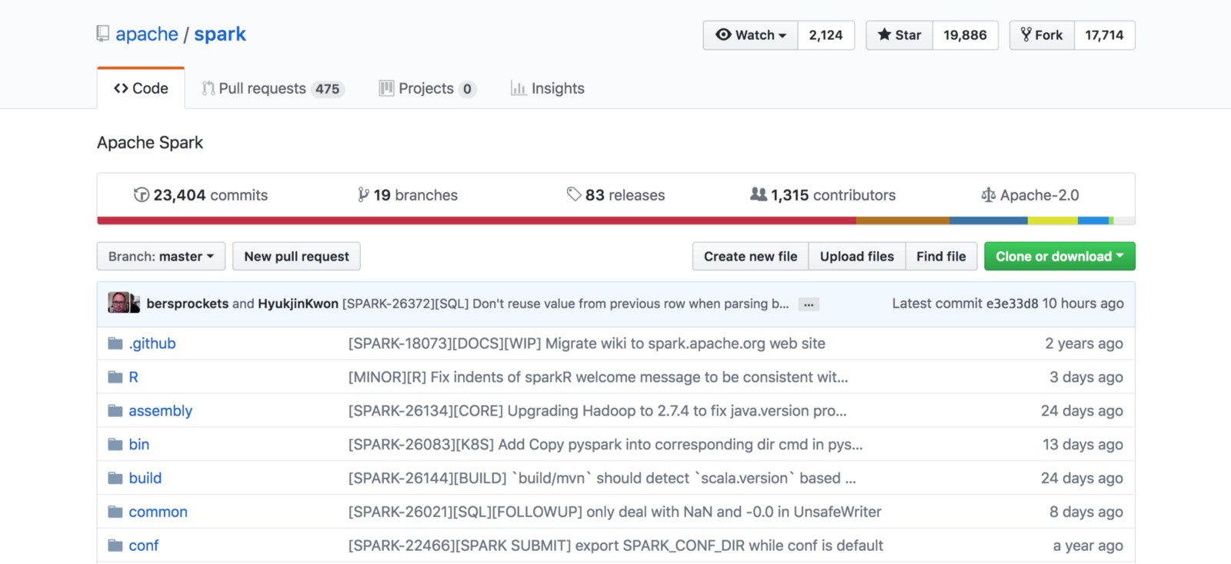Open the .github folder

[x=152, y=343]
